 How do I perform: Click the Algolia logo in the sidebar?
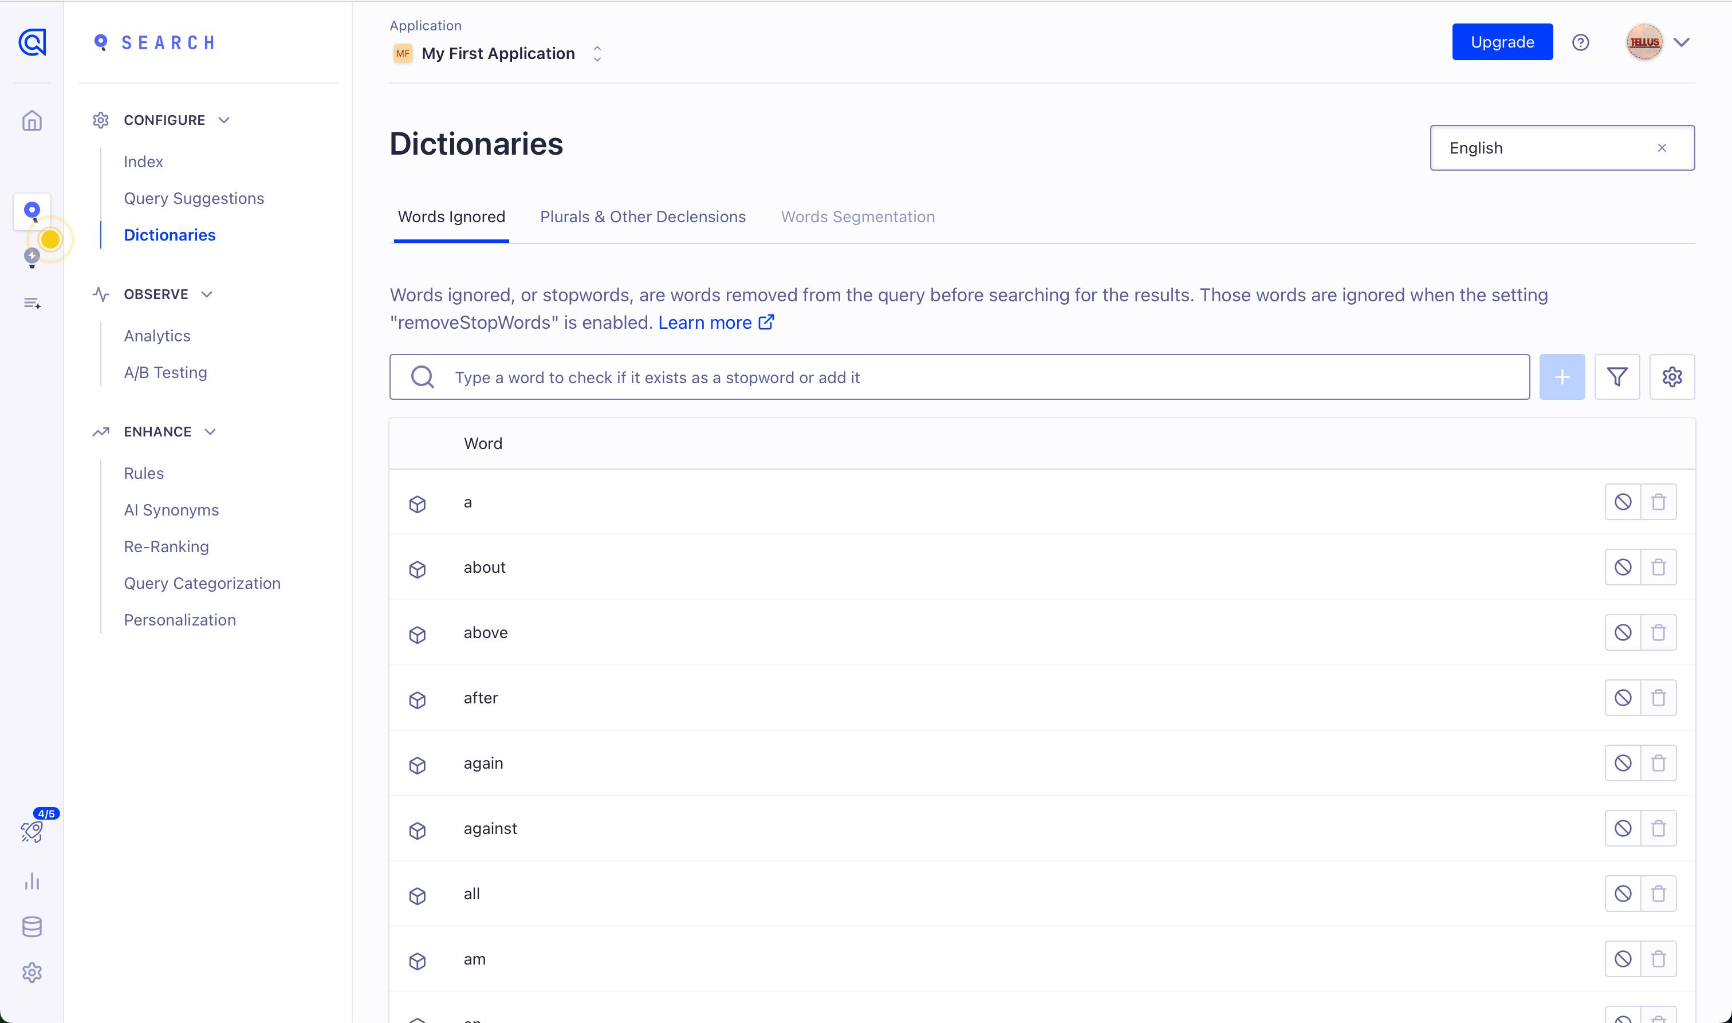[32, 42]
